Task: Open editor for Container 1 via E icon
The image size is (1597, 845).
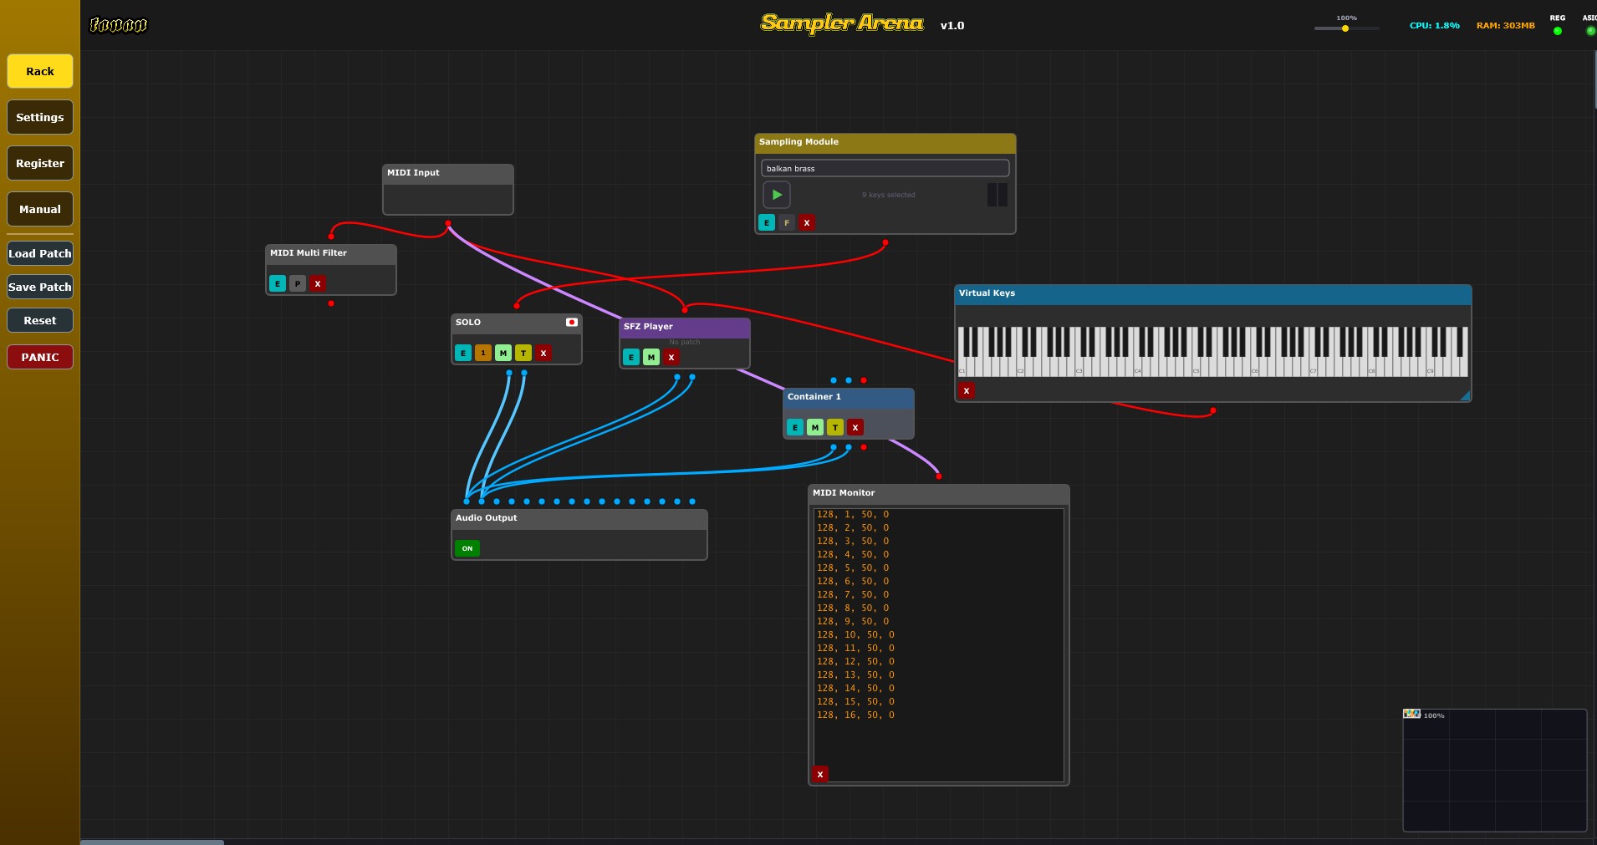Action: tap(795, 427)
